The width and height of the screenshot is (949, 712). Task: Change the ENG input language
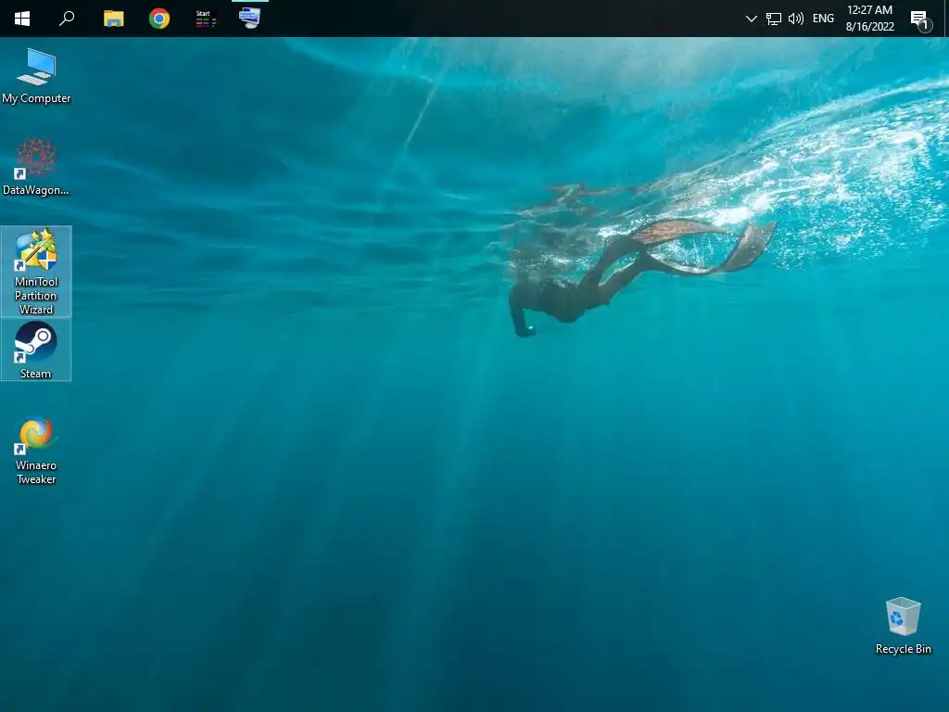point(823,19)
